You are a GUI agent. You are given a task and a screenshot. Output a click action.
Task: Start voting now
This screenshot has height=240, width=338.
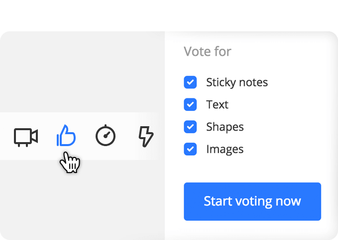(252, 201)
